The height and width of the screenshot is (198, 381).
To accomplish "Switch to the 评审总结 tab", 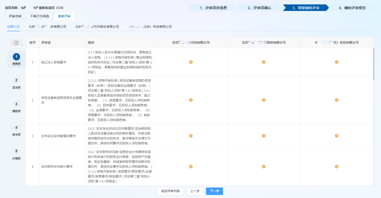I will point(15,16).
